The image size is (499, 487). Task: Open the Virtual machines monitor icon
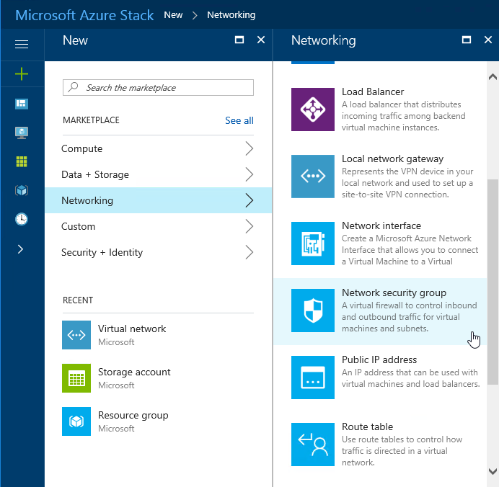click(22, 133)
